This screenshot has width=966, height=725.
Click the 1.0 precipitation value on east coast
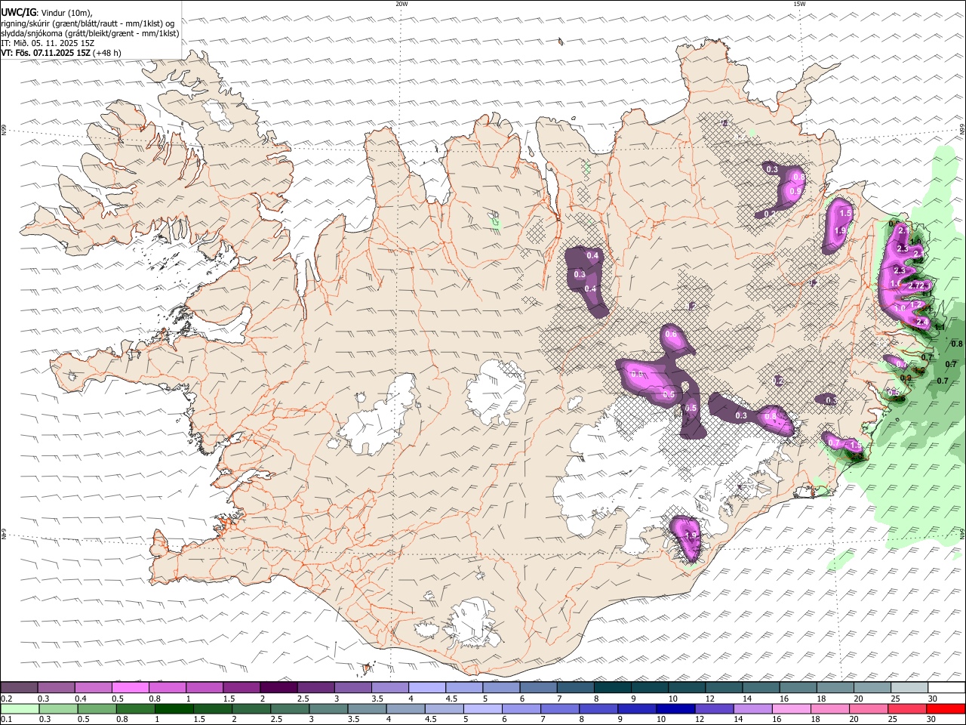pyautogui.click(x=900, y=308)
